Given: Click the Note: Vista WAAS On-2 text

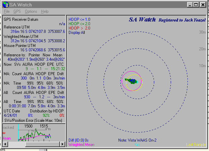Looking at the screenshot, I should [x=137, y=140].
